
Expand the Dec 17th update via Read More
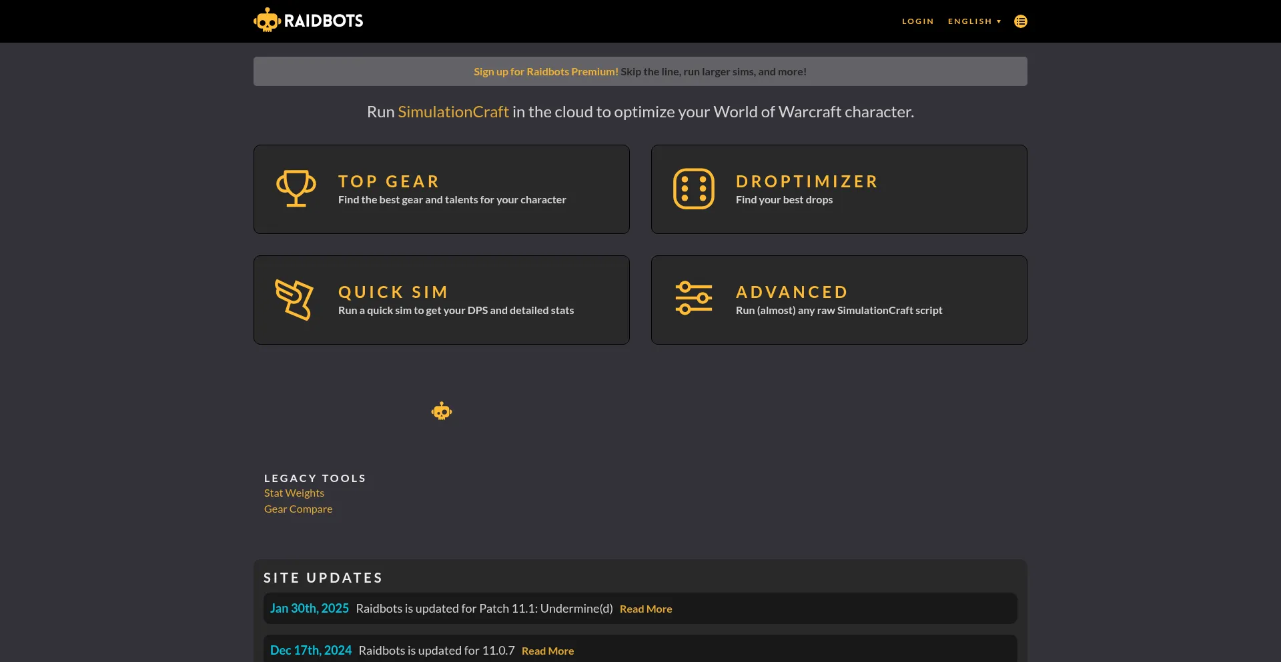click(547, 650)
